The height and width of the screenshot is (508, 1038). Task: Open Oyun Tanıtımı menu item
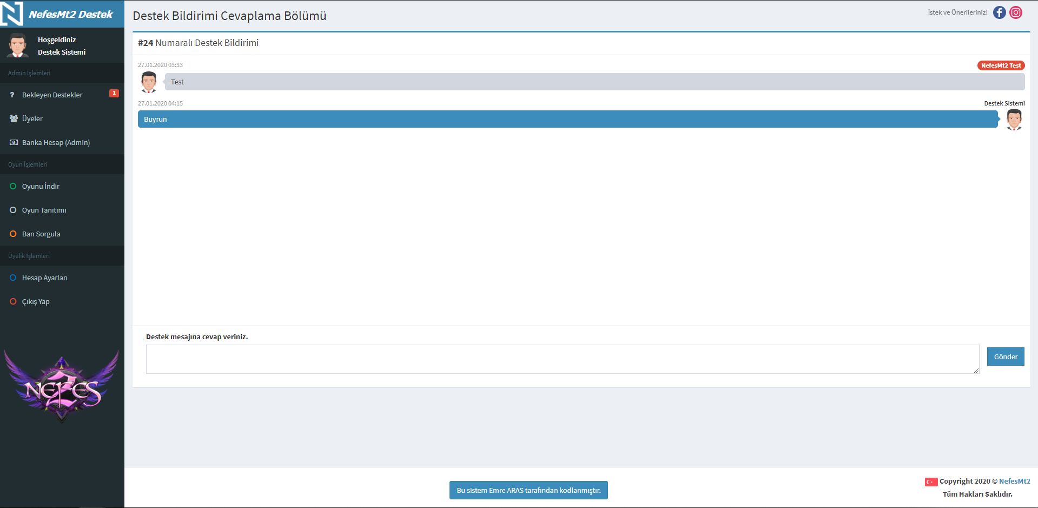62,210
